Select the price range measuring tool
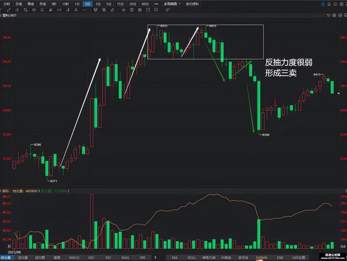The width and height of the screenshot is (347, 261). click(51, 10)
